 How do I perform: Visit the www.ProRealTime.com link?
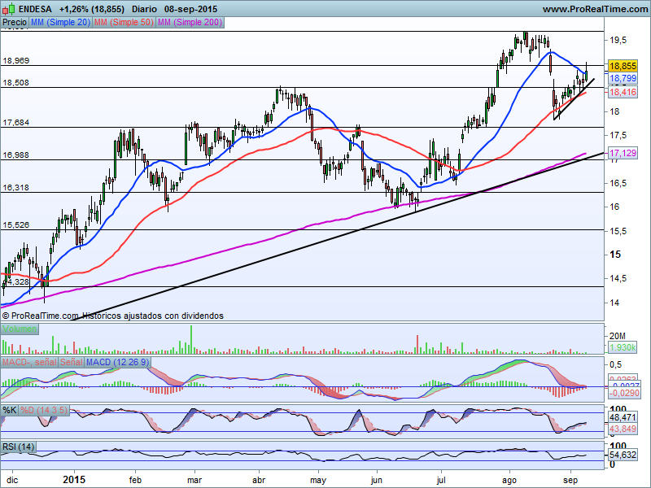click(x=595, y=9)
